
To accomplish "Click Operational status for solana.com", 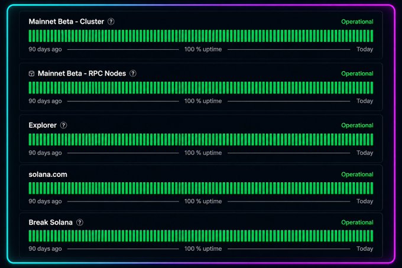I will (x=357, y=175).
